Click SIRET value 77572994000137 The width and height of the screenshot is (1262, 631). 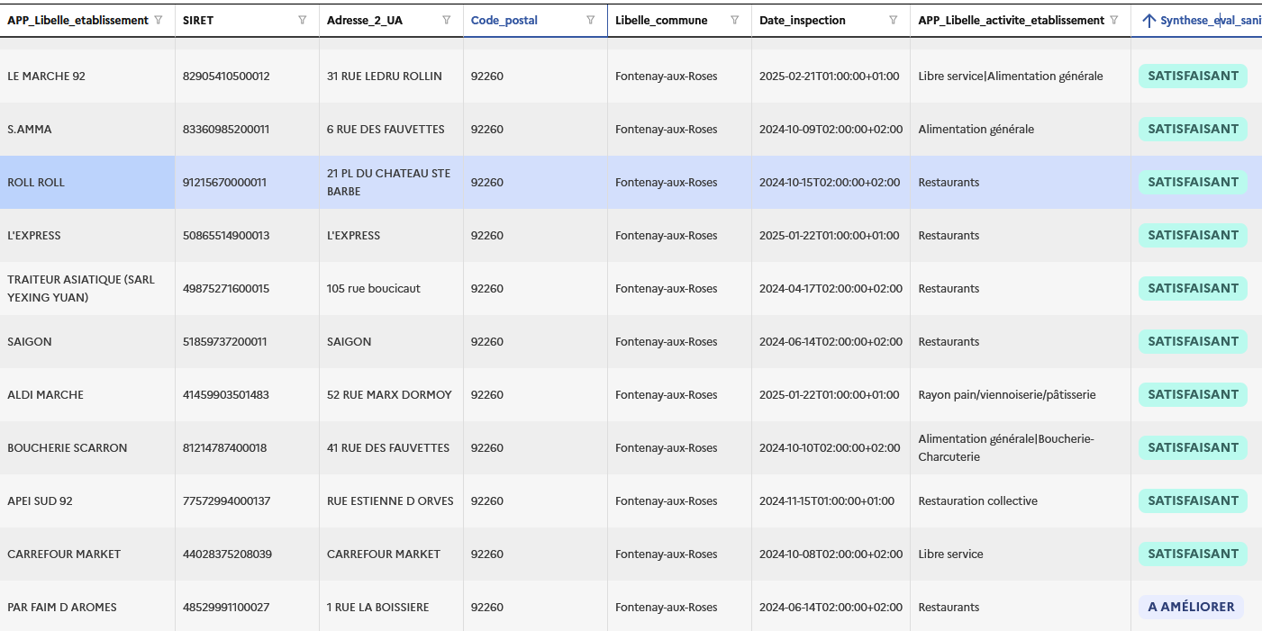point(226,500)
